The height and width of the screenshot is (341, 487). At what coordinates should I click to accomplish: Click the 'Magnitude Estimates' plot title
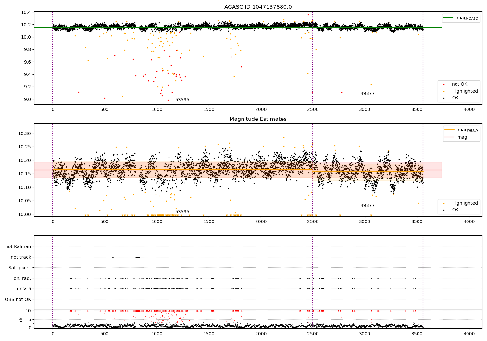(258, 119)
